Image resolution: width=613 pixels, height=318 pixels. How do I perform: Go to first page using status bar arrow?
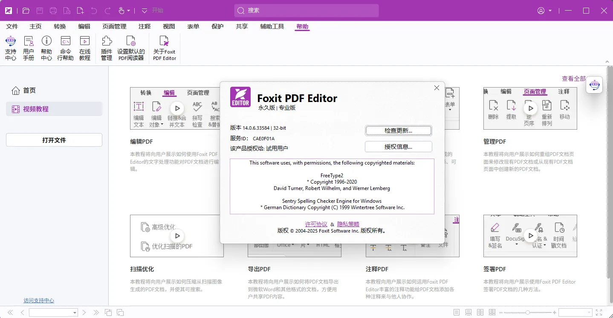click(11, 312)
